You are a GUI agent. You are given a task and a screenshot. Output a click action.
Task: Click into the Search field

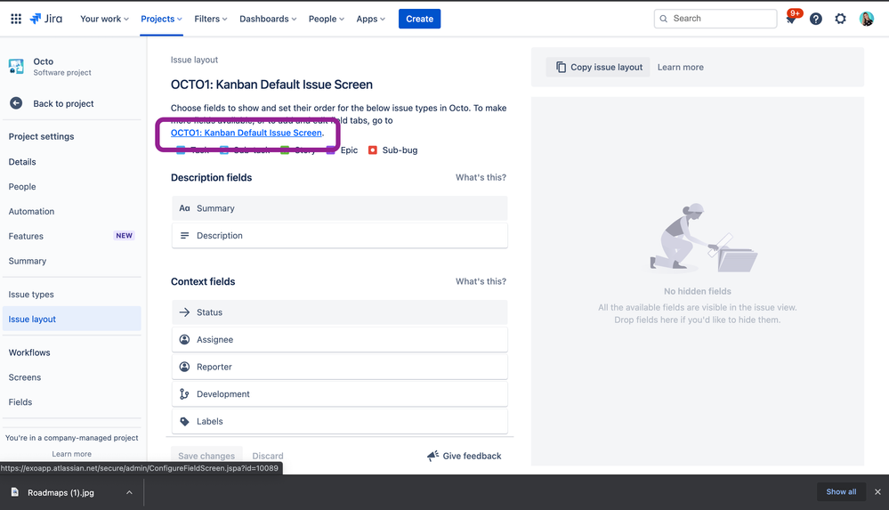[715, 19]
